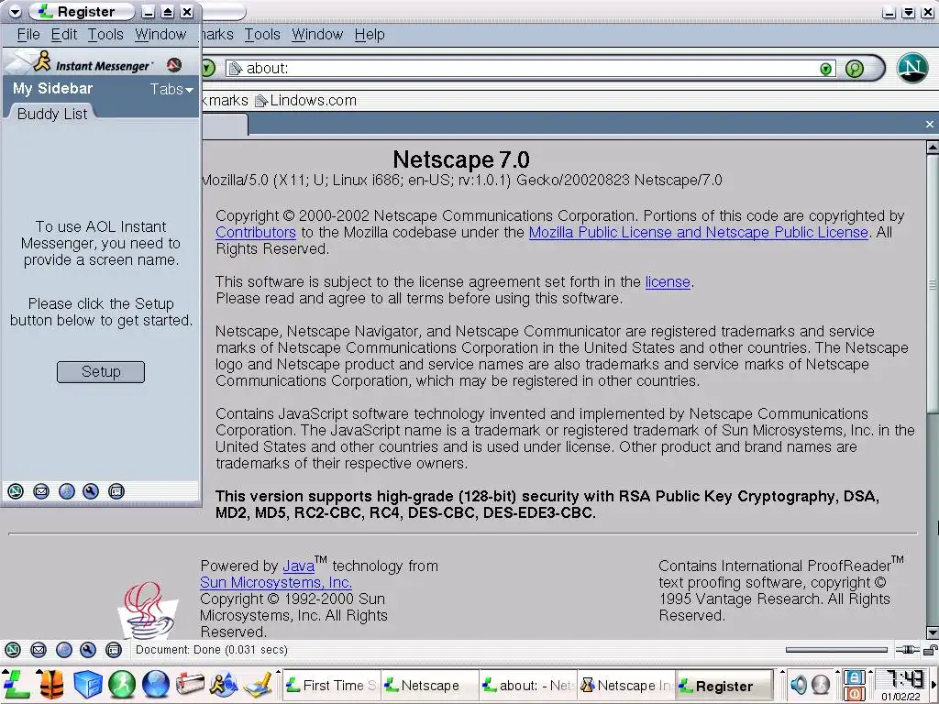This screenshot has height=704, width=939.
Task: Click the disc tray icon beside speaker
Action: coord(821,684)
